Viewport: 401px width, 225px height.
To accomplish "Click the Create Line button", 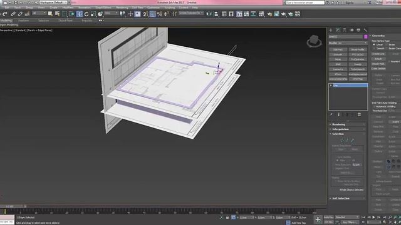I will tap(378, 54).
